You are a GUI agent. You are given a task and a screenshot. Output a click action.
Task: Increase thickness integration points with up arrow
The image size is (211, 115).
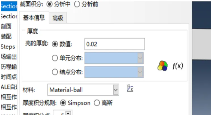point(68,113)
